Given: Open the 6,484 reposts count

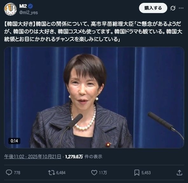Looking at the screenshot, I should (61, 173).
